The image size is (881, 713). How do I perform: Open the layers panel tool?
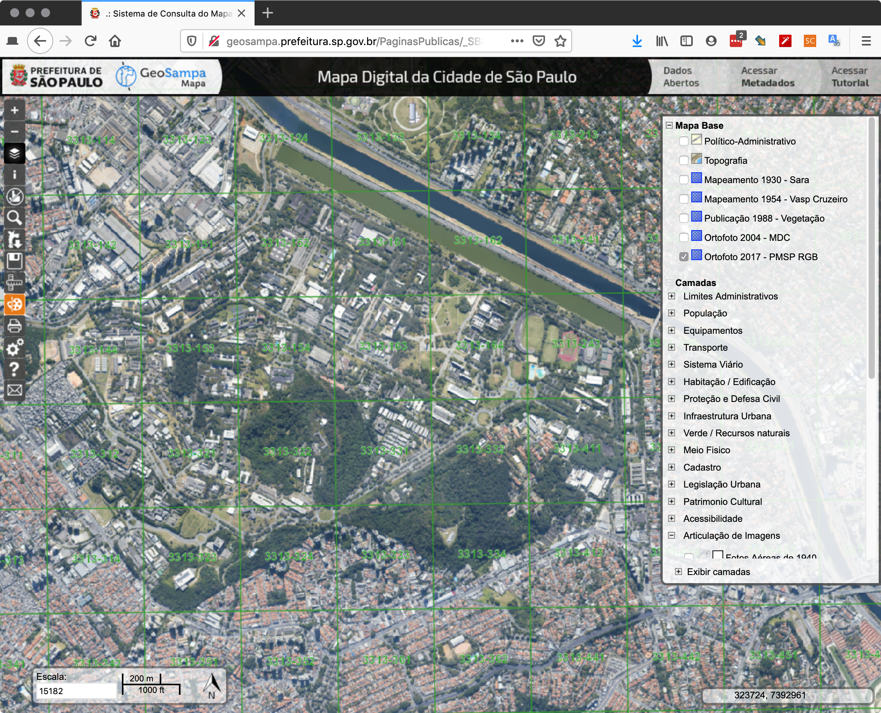tap(14, 154)
